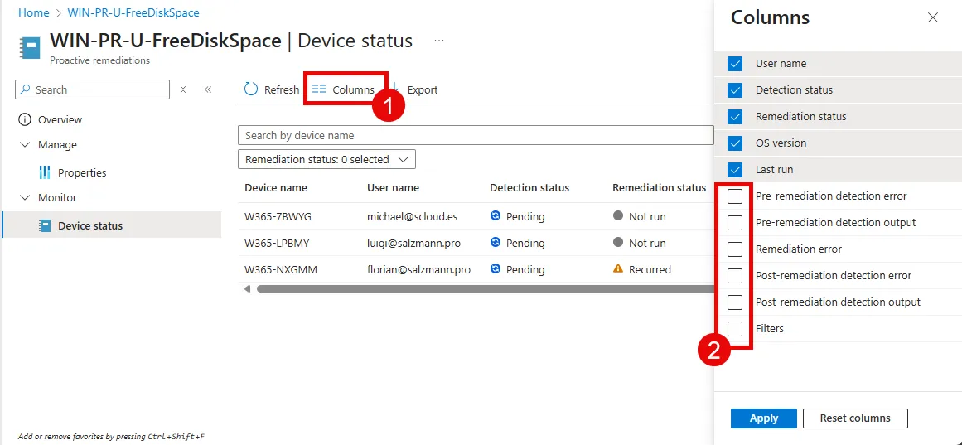This screenshot has width=962, height=445.
Task: Click the proactive remediation script icon beside title
Action: pos(29,48)
